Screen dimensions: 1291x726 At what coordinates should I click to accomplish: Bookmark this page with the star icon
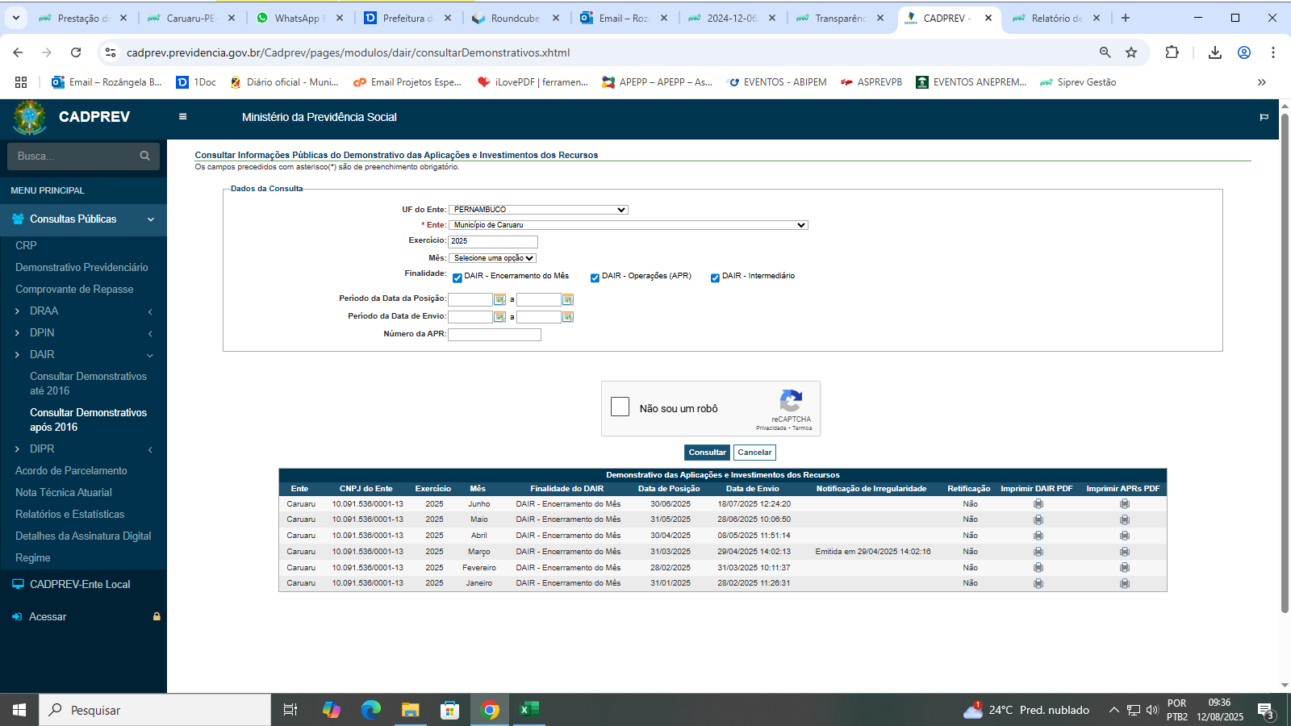tap(1131, 52)
